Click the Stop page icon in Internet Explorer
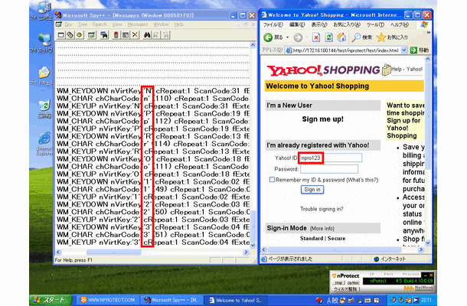Image resolution: width=467 pixels, height=306 pixels. pos(316,37)
